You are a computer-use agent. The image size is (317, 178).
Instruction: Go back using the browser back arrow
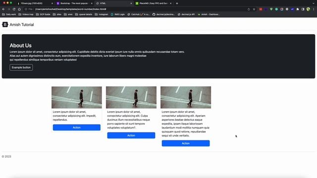pyautogui.click(x=3, y=9)
